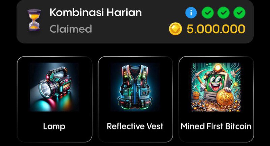The width and height of the screenshot is (270, 146).
Task: Click the Claimed status text
Action: point(71,29)
